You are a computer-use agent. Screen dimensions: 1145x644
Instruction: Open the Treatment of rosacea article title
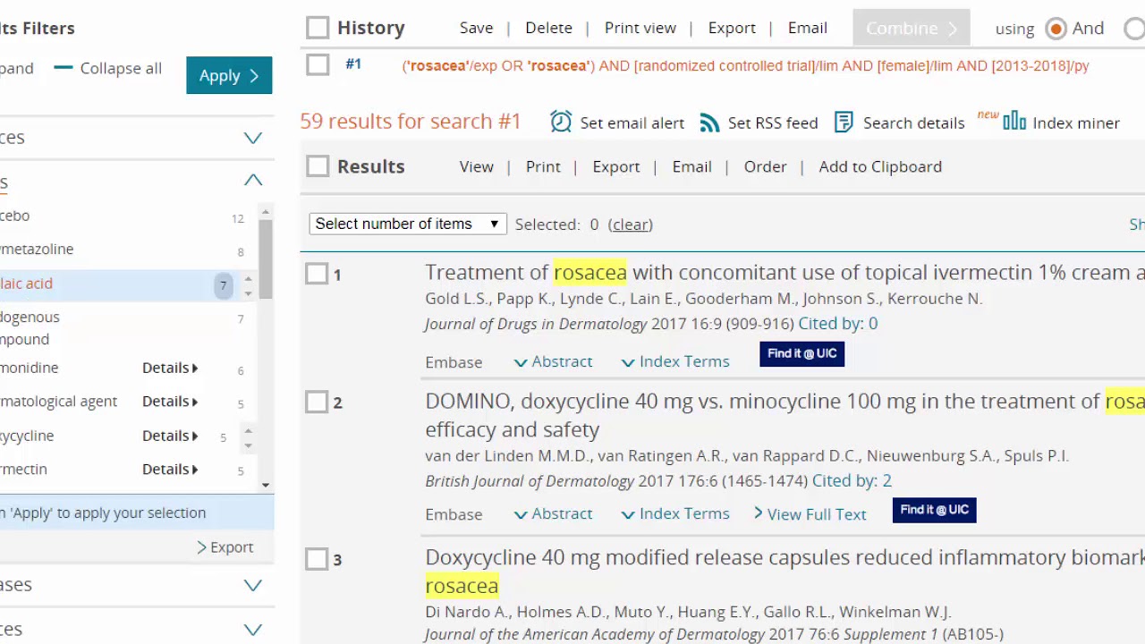point(785,272)
